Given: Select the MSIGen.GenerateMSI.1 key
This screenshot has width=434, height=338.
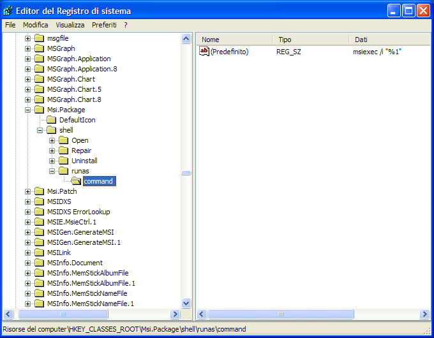Looking at the screenshot, I should (x=84, y=242).
